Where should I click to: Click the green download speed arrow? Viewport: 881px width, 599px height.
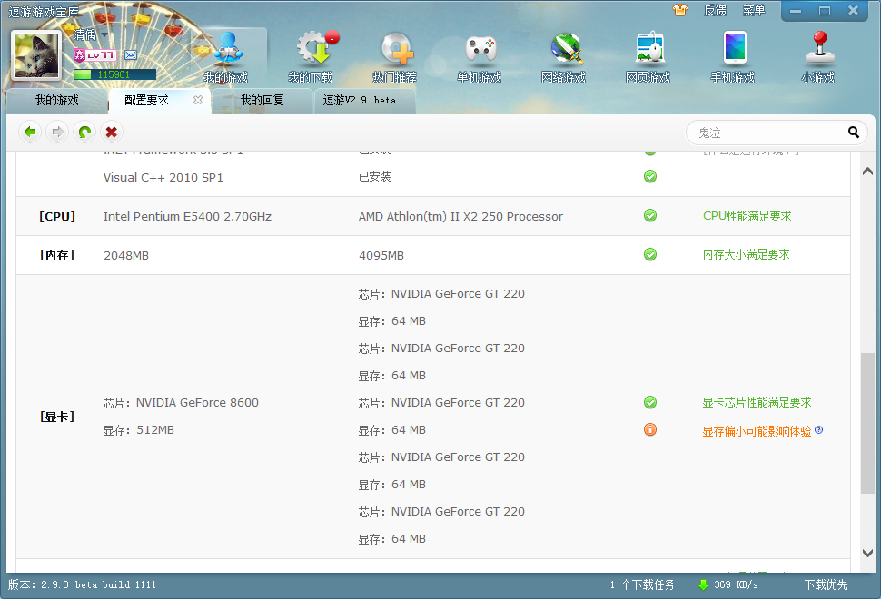click(703, 585)
